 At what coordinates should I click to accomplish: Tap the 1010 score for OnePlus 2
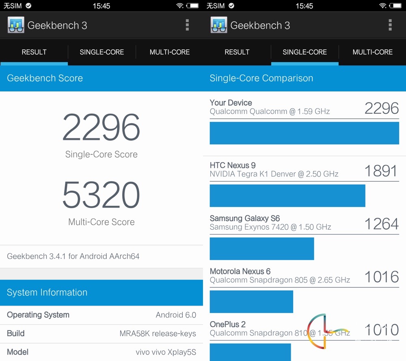[381, 330]
